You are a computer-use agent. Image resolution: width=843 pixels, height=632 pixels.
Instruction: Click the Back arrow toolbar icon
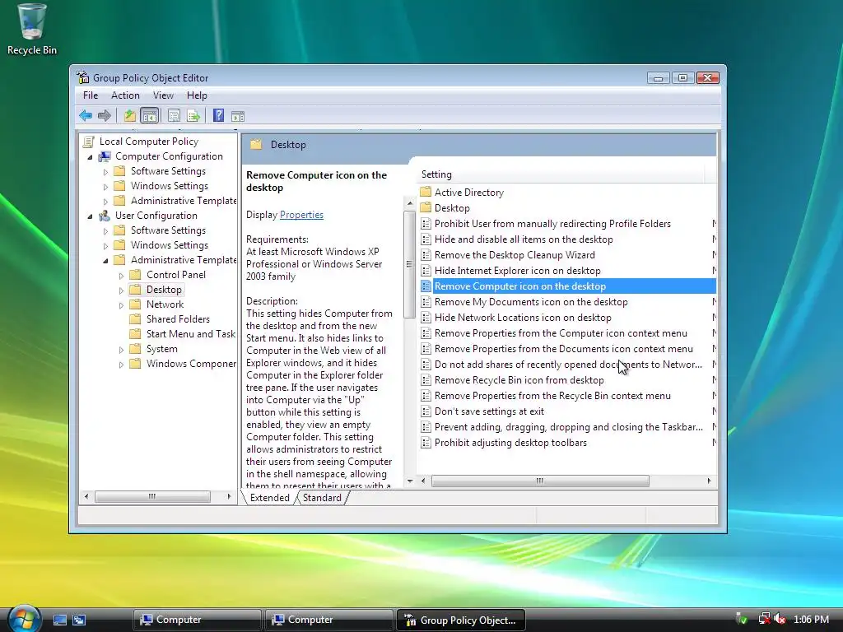[x=86, y=115]
